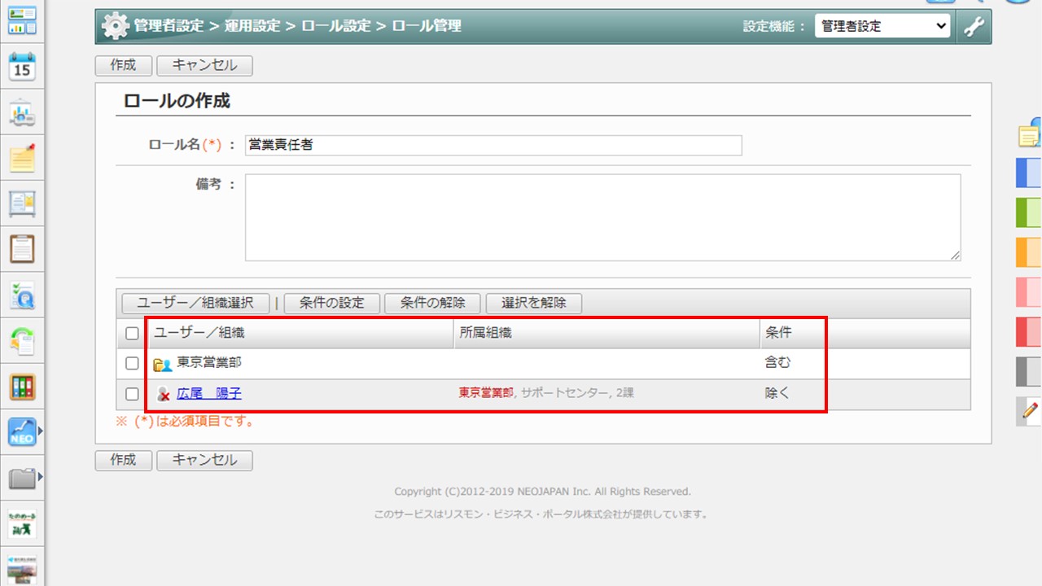1042x586 pixels.
Task: Check the box for 東京営業部 row
Action: click(133, 363)
